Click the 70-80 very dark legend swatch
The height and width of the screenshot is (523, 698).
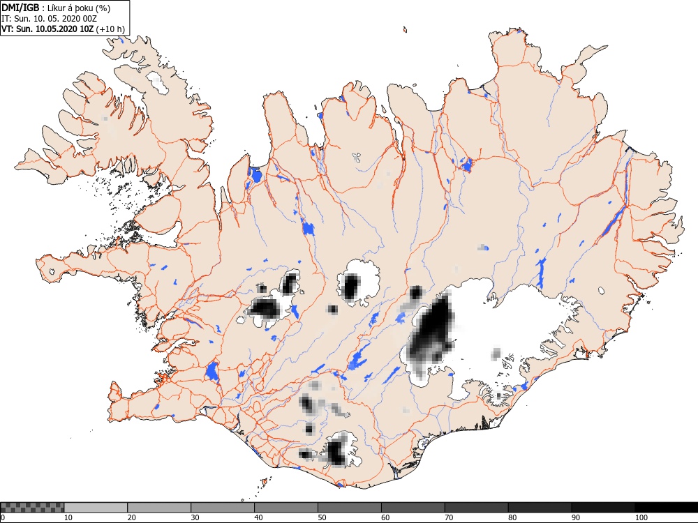point(476,508)
